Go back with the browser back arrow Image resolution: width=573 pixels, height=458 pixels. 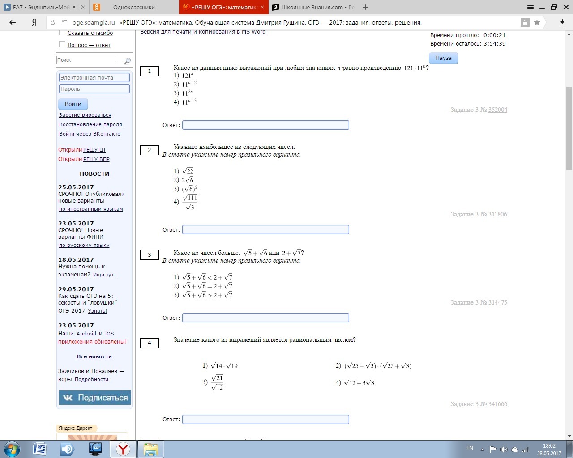[13, 22]
